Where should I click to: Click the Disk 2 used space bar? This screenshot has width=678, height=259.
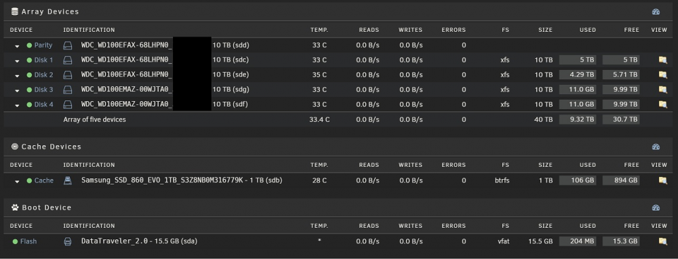578,75
